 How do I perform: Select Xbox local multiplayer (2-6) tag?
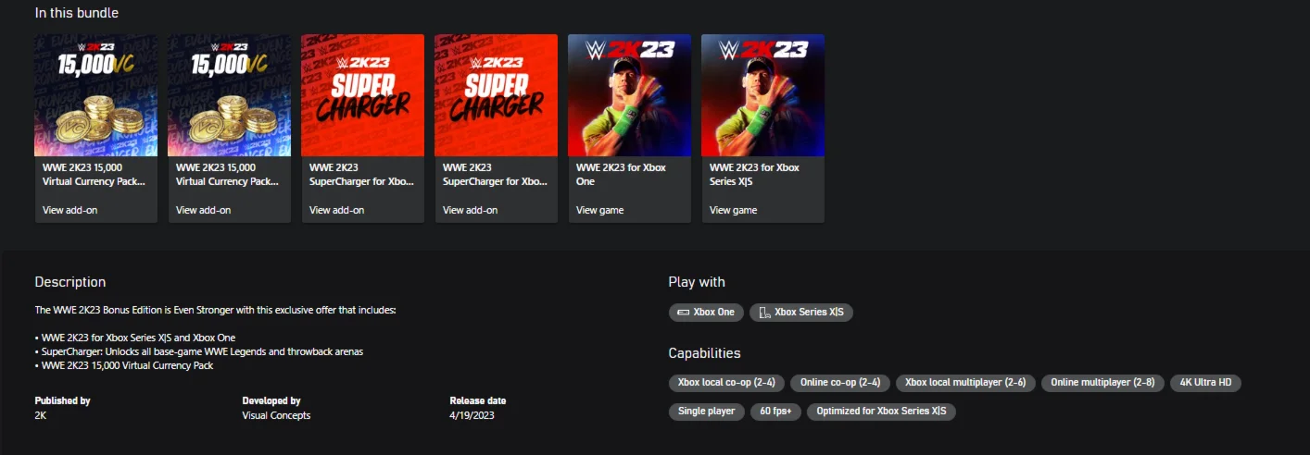coord(965,383)
